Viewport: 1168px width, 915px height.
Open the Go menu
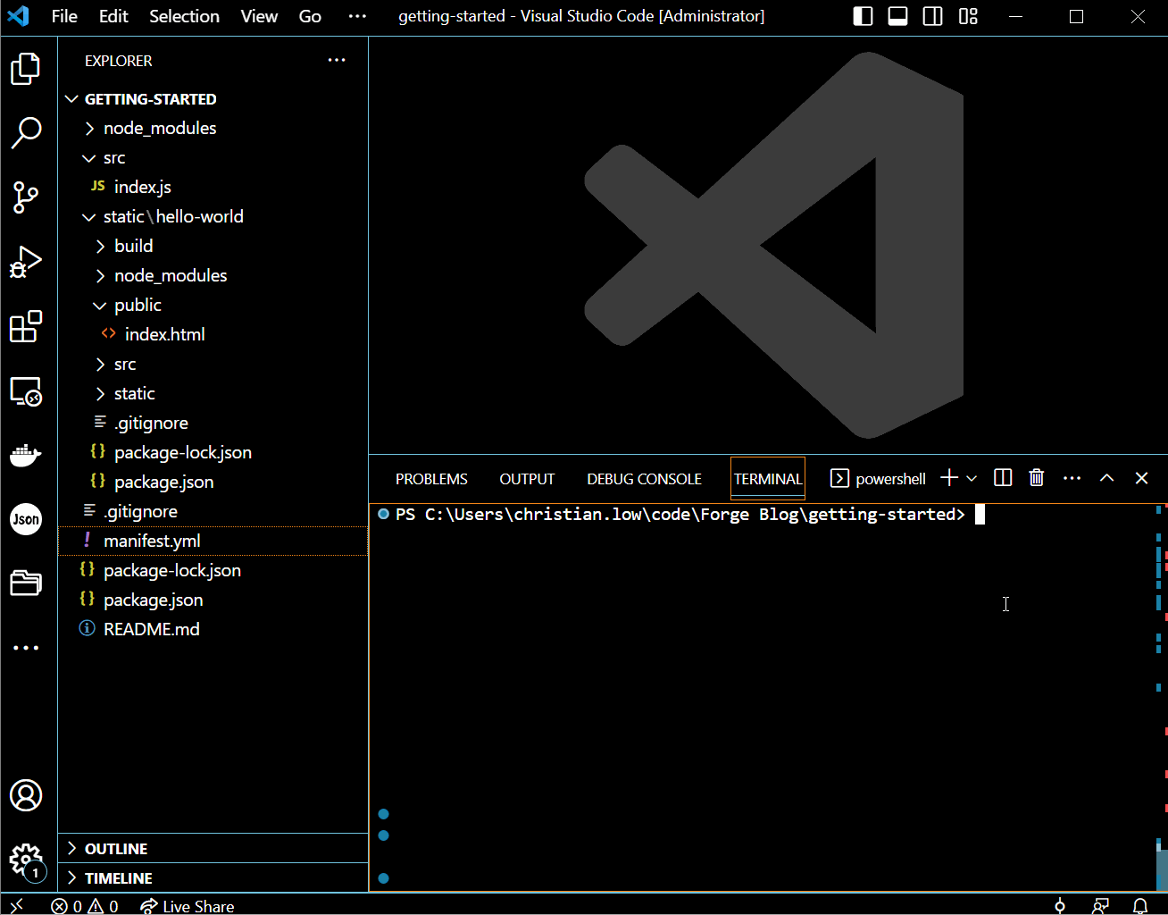click(x=310, y=16)
